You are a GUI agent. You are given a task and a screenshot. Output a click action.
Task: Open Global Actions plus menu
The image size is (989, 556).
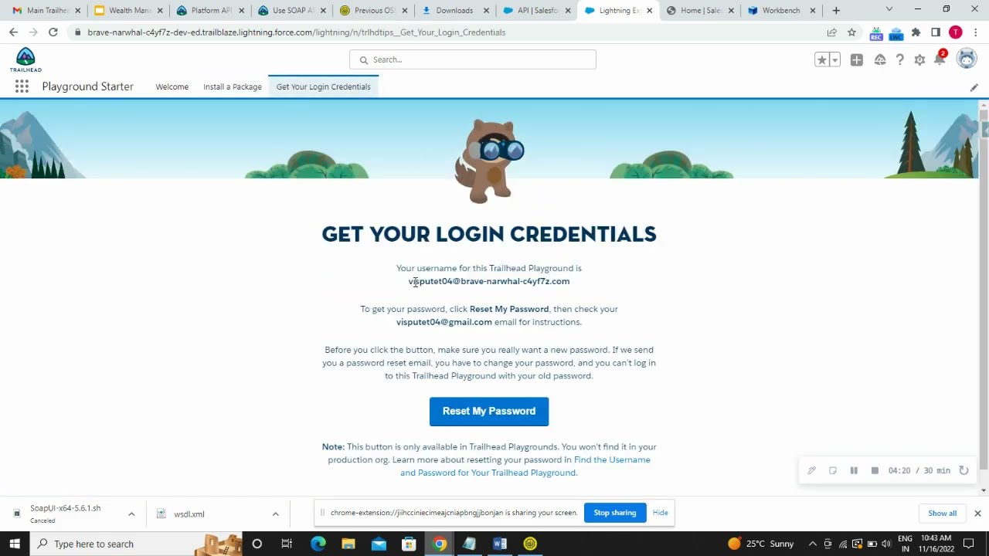pos(857,59)
